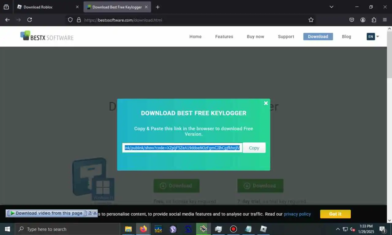Screen dimensions: 392x235
Task: Save page to Pocket
Action: pos(352,20)
